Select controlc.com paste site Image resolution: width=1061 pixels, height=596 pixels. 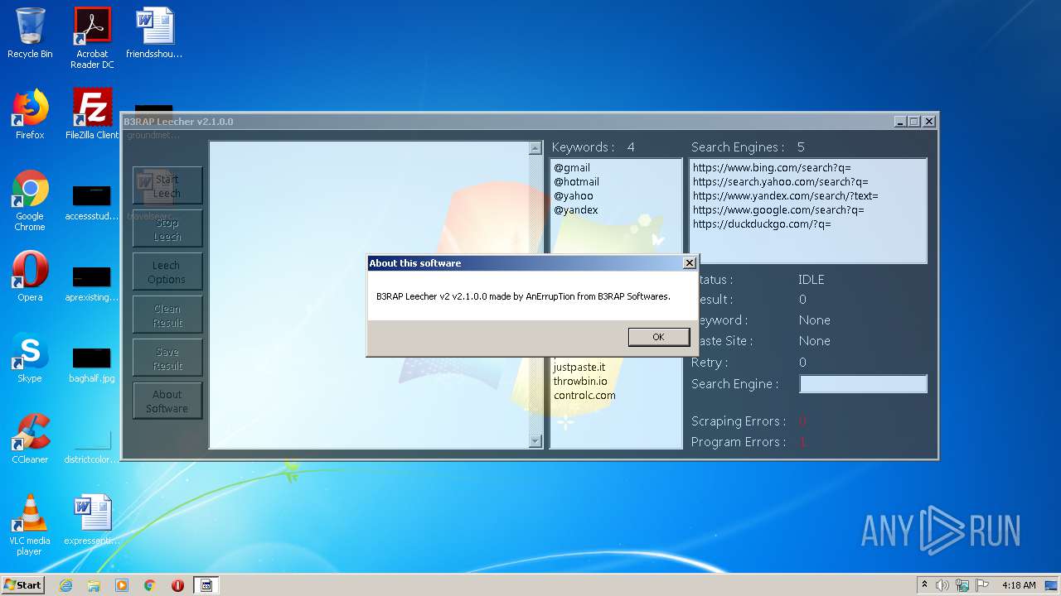(584, 395)
